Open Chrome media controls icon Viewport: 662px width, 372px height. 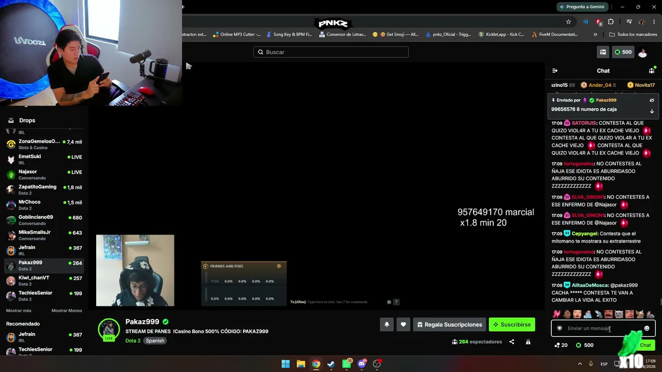[629, 22]
